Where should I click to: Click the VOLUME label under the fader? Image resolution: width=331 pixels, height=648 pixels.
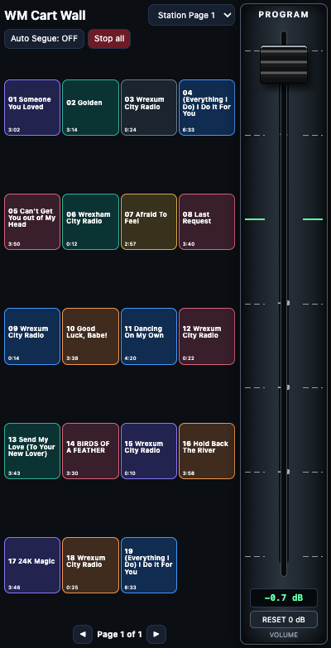[284, 635]
